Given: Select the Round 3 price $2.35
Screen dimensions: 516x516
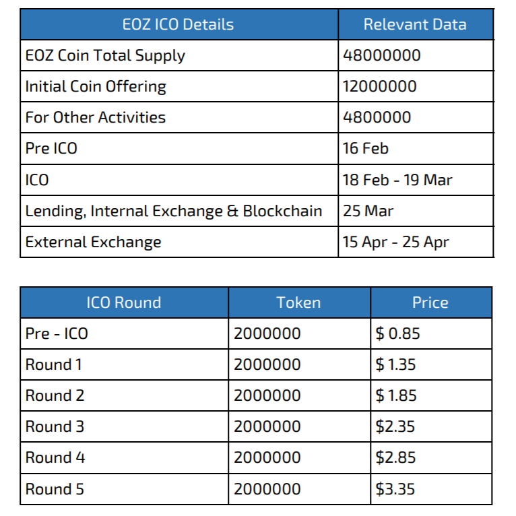Looking at the screenshot, I should (x=395, y=427).
